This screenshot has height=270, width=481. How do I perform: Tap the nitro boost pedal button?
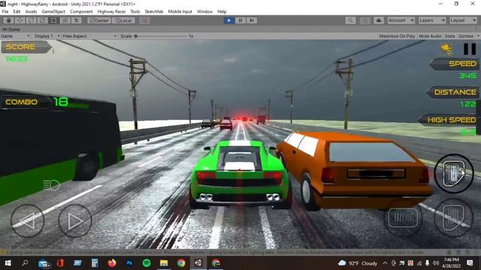(x=454, y=173)
